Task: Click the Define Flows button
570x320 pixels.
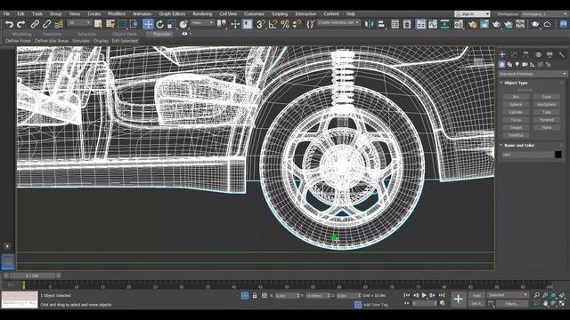Action: 18,41
